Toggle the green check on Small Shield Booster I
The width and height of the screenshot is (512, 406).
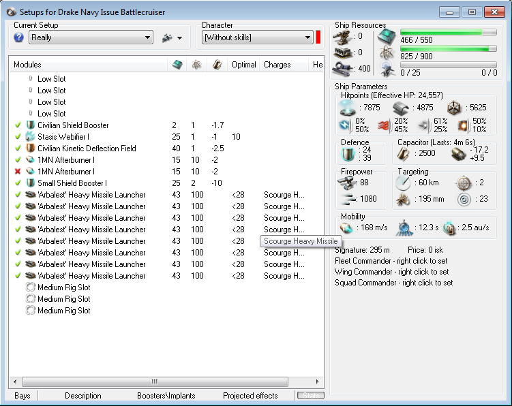coord(18,183)
